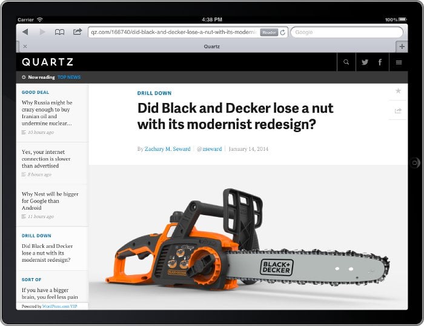Open the @zseward Twitter handle
The height and width of the screenshot is (326, 424).
point(210,149)
